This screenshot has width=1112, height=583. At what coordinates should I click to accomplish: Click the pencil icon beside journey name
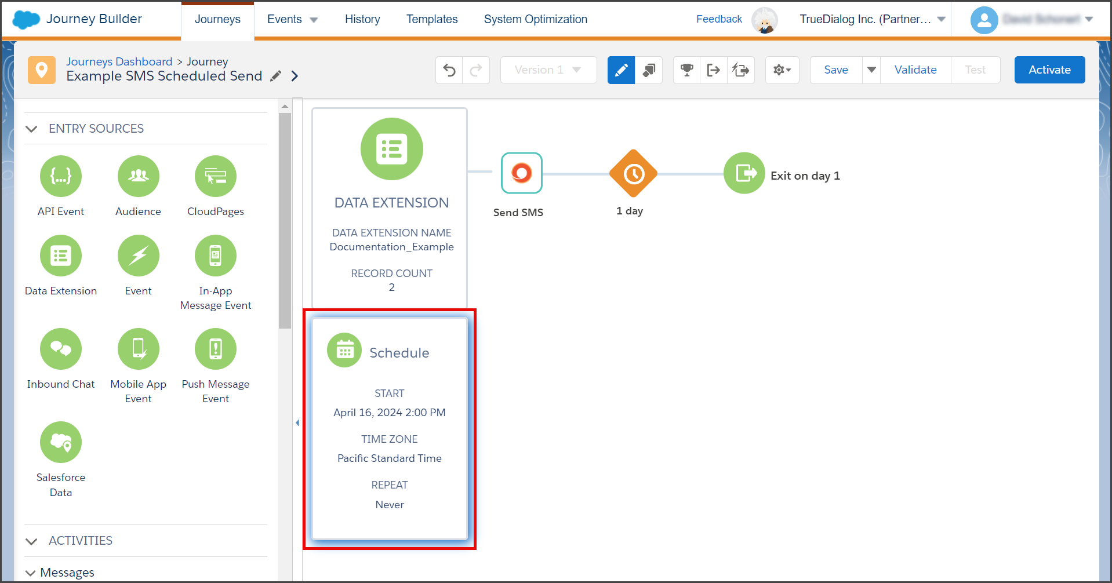(276, 76)
